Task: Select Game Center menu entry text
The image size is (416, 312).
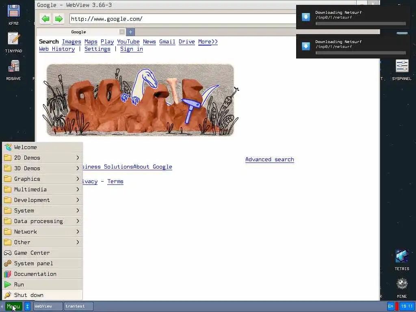Action: [x=32, y=253]
